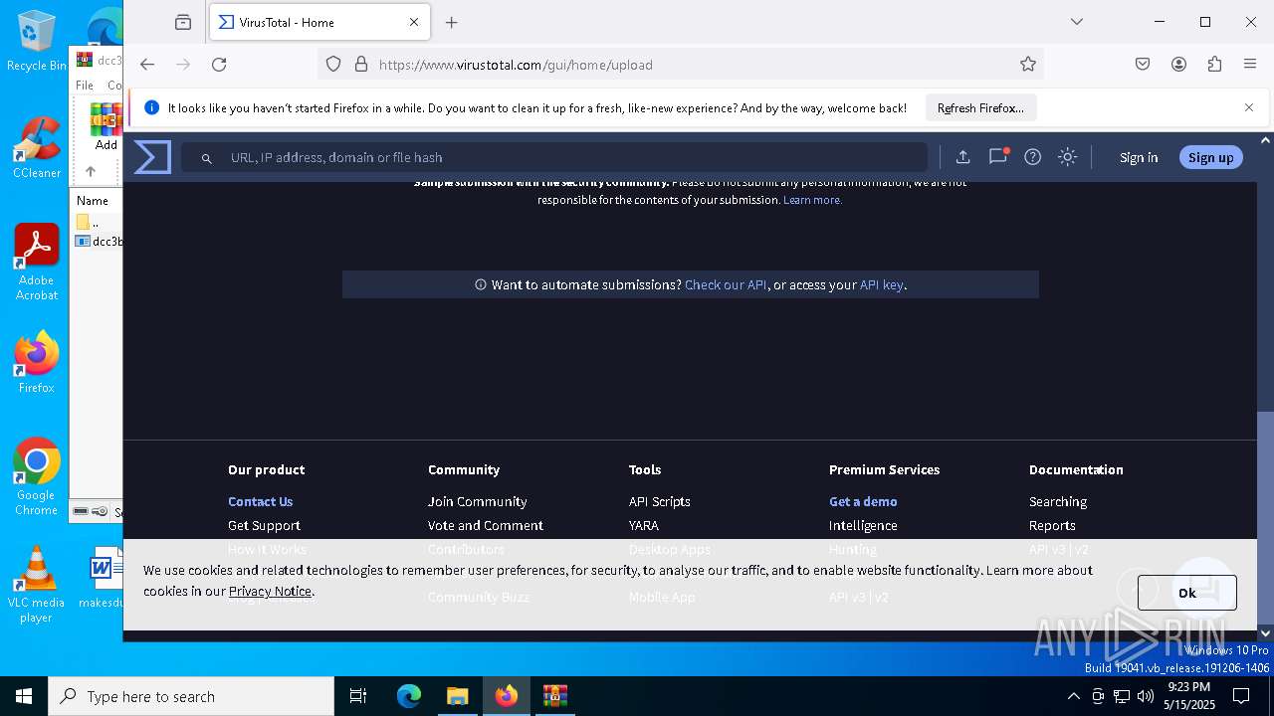
Task: Open the Join Community link
Action: pyautogui.click(x=478, y=501)
